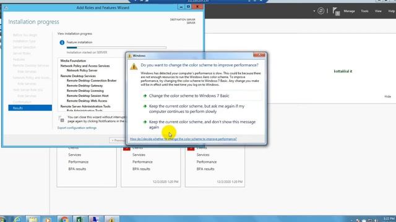Close the Windows color scheme dialog
The width and height of the screenshot is (396, 222).
(x=259, y=55)
